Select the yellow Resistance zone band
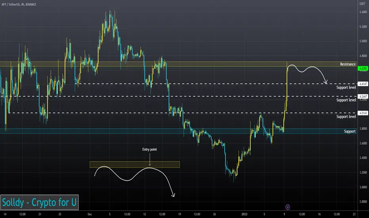Image resolution: width=369 pixels, height=218 pixels. tap(178, 64)
